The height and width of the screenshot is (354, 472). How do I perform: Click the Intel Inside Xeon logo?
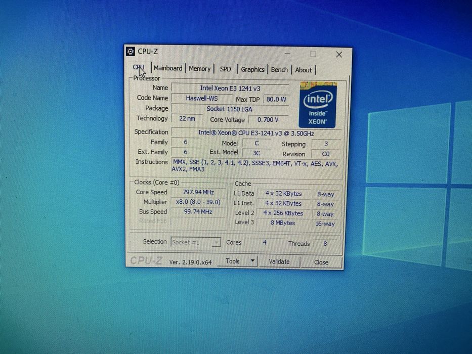coord(317,105)
